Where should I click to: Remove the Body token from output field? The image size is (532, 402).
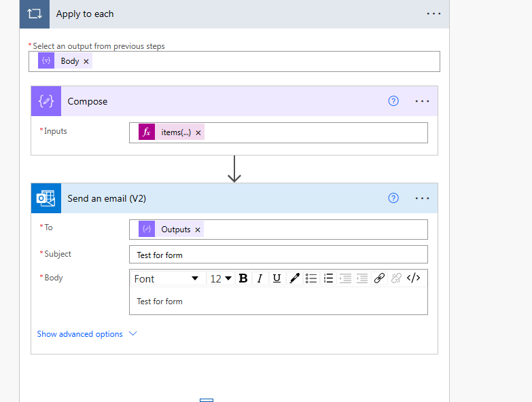86,61
